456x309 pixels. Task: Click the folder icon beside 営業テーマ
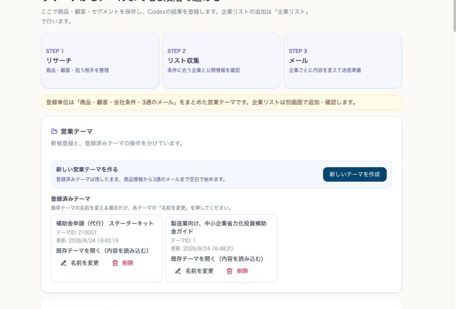click(54, 131)
